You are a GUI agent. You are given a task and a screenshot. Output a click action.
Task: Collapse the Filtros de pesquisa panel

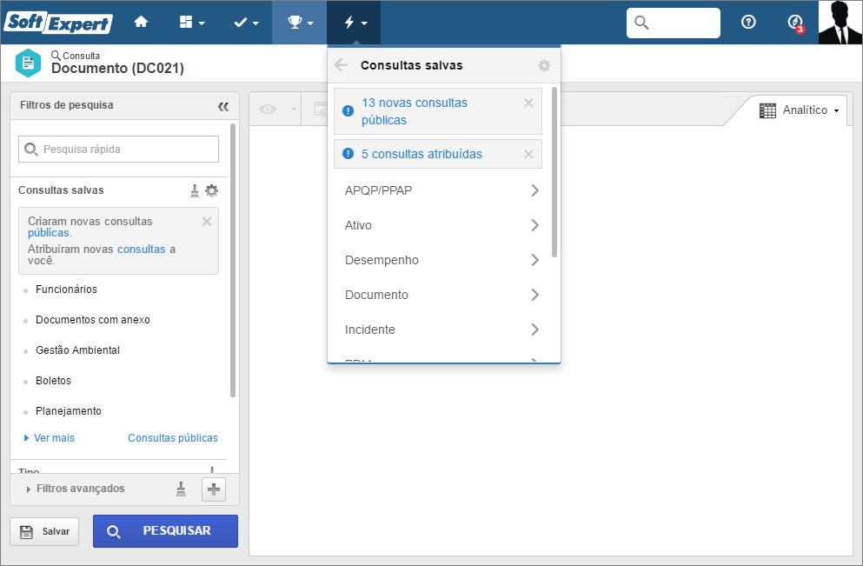pos(222,106)
